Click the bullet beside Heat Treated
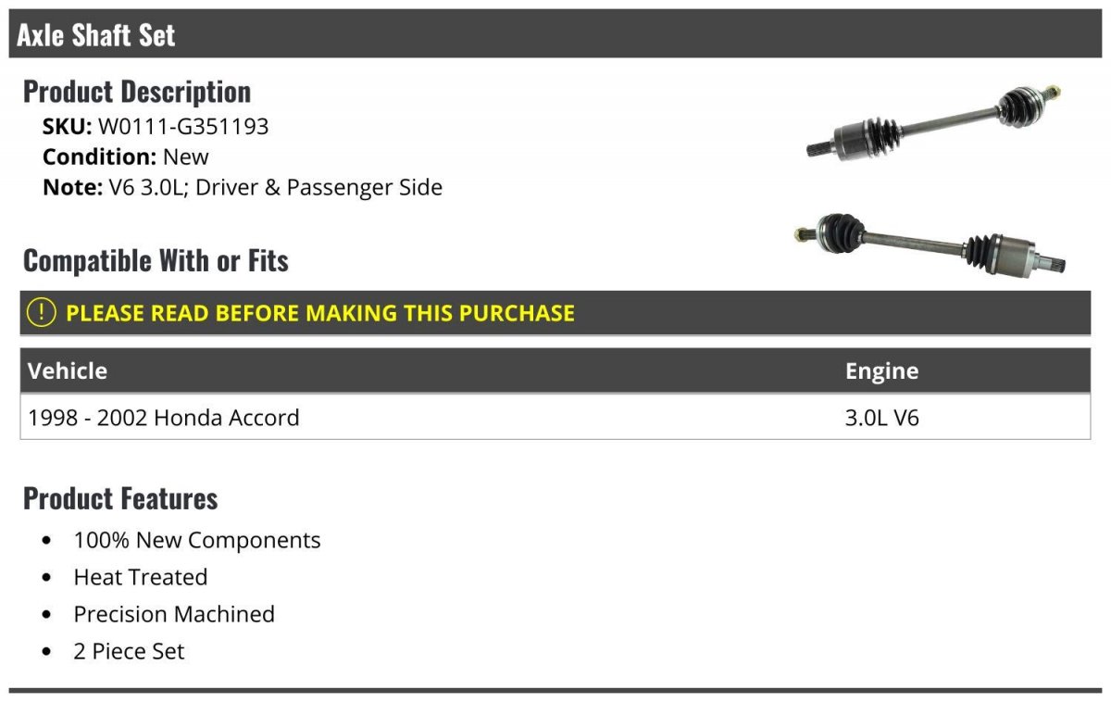1111x702 pixels. coord(47,578)
